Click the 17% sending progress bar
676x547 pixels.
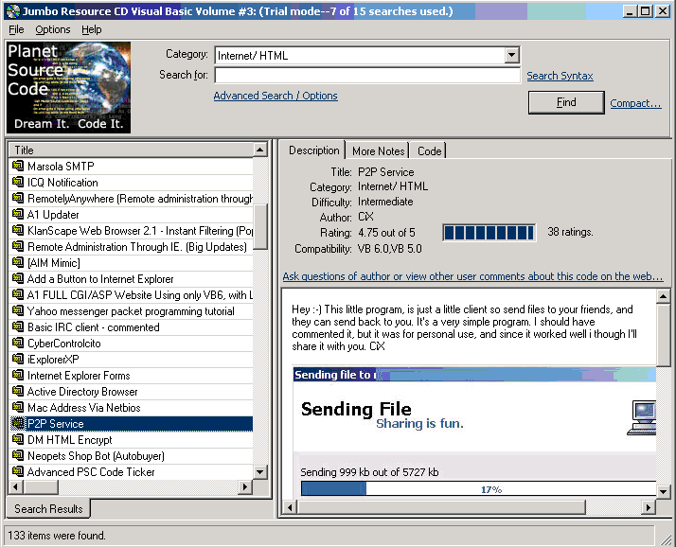pyautogui.click(x=478, y=489)
